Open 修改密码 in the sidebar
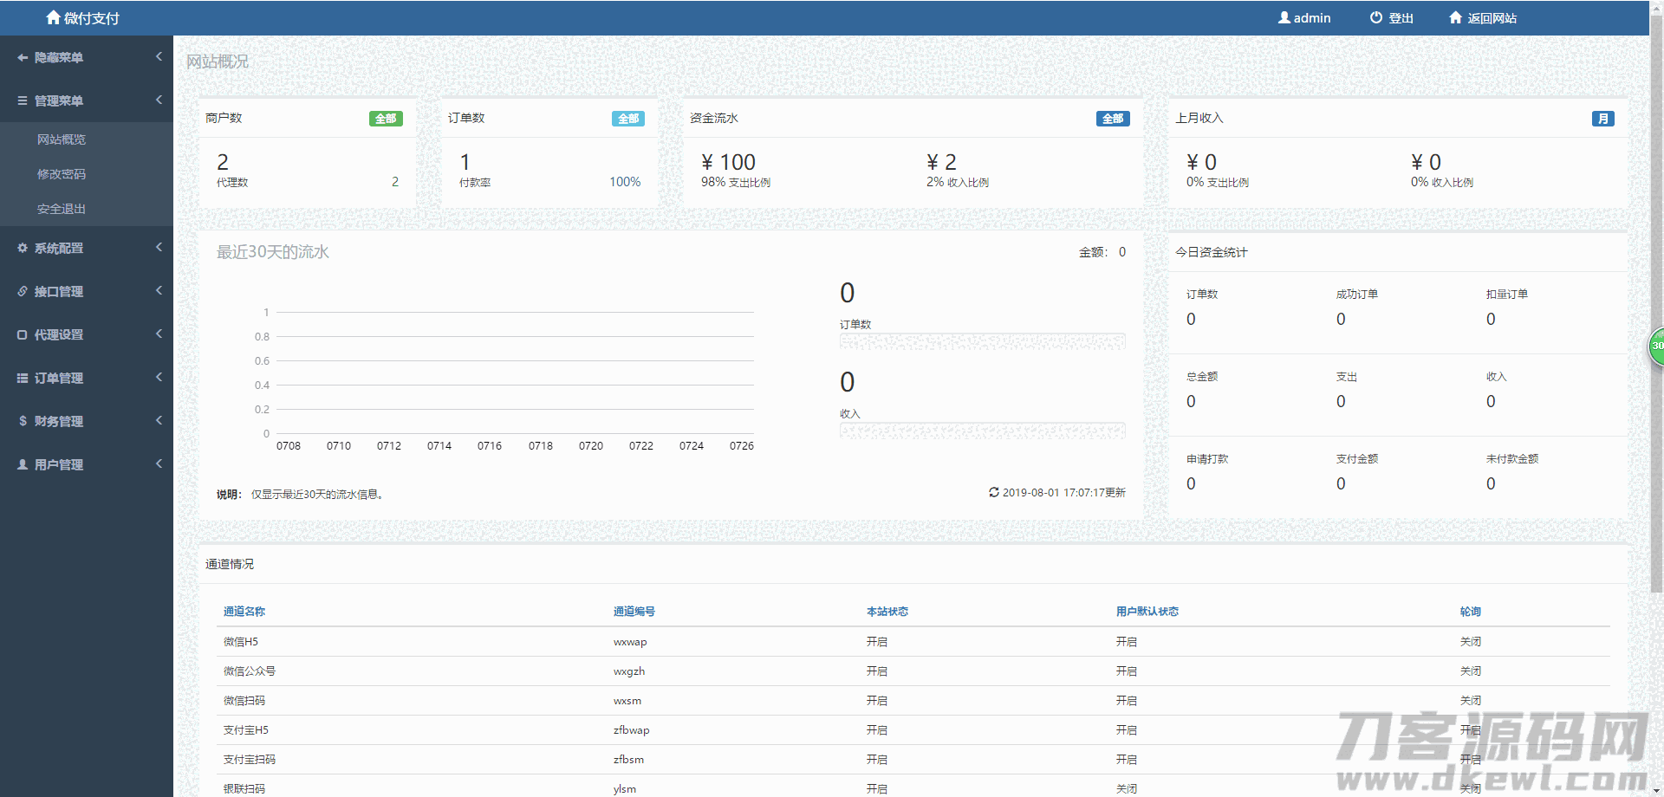The width and height of the screenshot is (1664, 797). click(62, 174)
